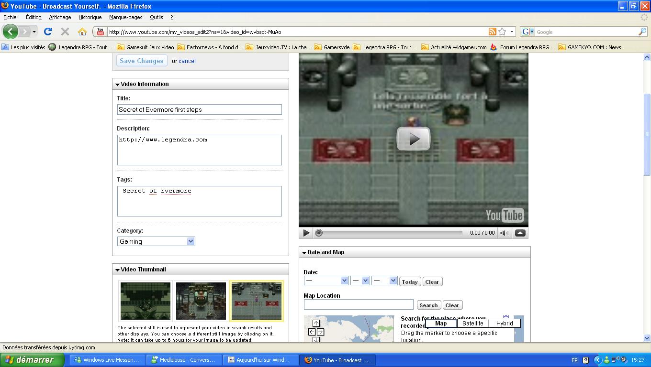The height and width of the screenshot is (367, 651).
Task: Collapse the Video Information section
Action: 117,84
